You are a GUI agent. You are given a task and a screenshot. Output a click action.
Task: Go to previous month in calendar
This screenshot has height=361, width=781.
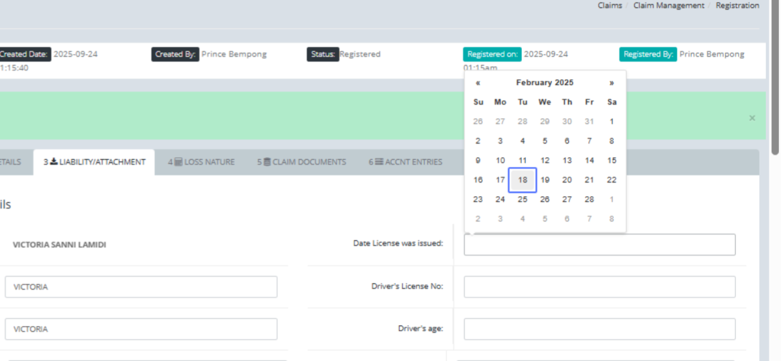click(x=478, y=82)
